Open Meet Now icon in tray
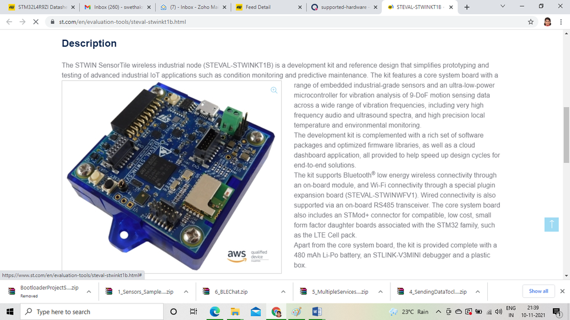 pyautogui.click(x=448, y=311)
